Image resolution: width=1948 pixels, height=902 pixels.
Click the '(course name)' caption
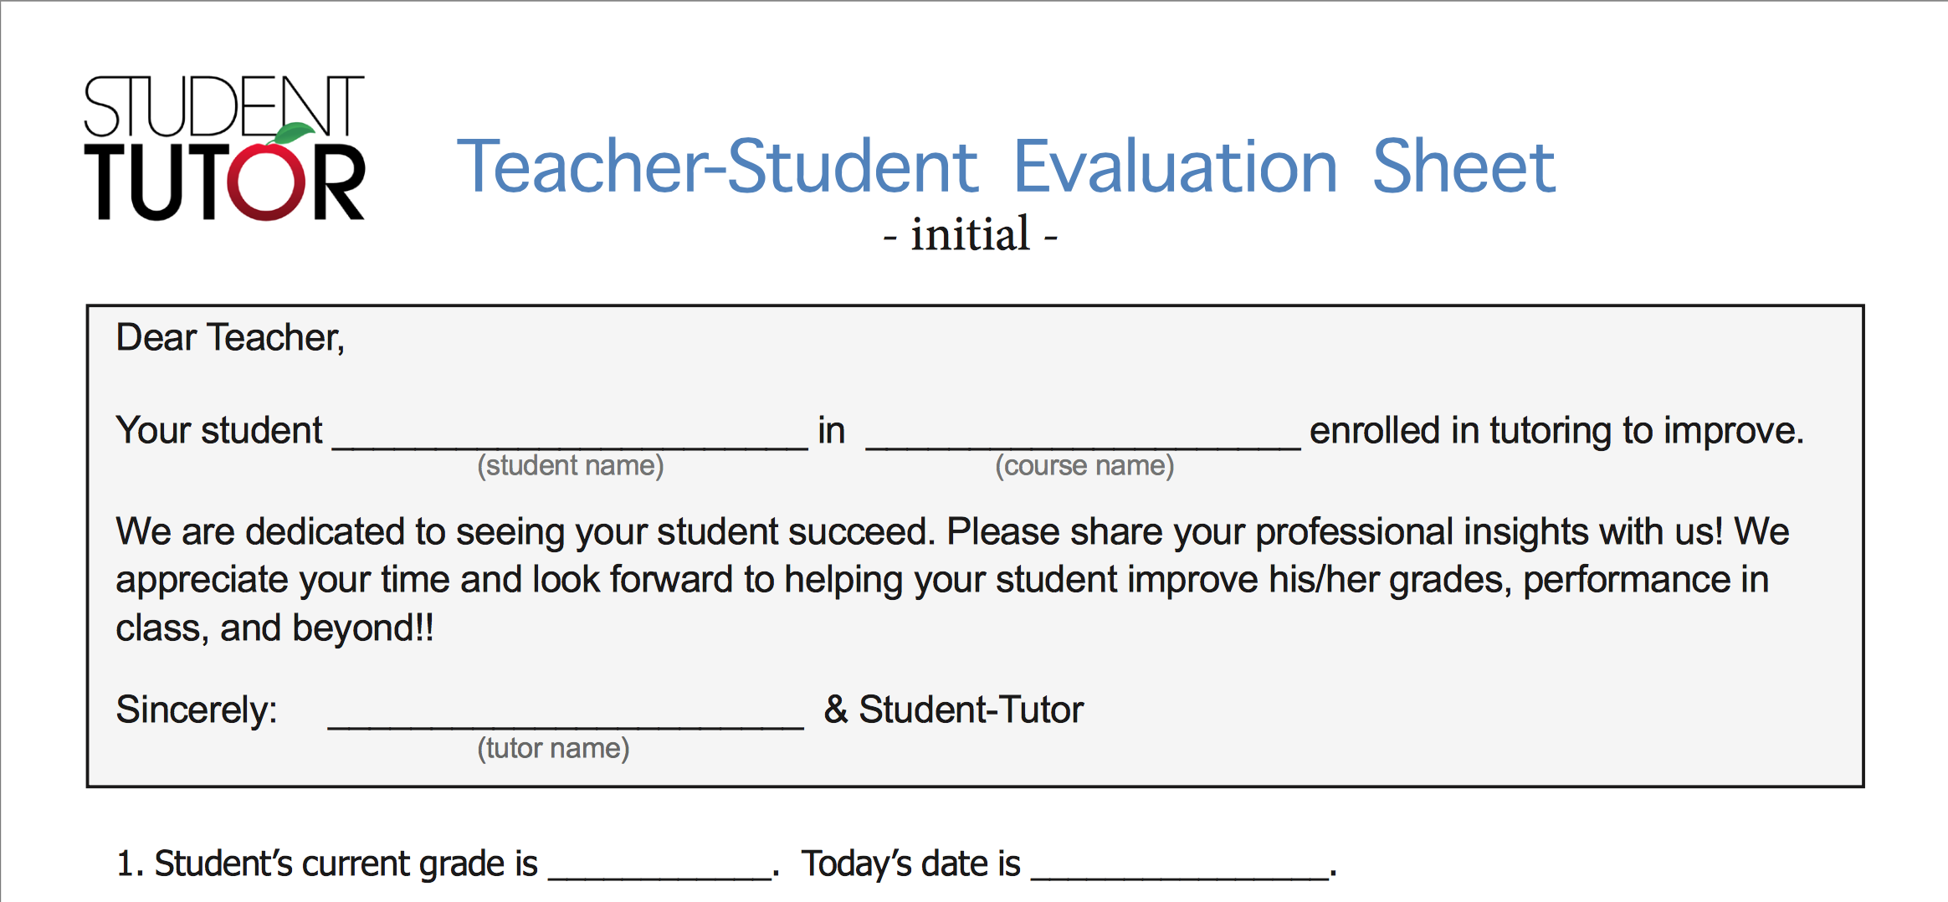[1084, 465]
